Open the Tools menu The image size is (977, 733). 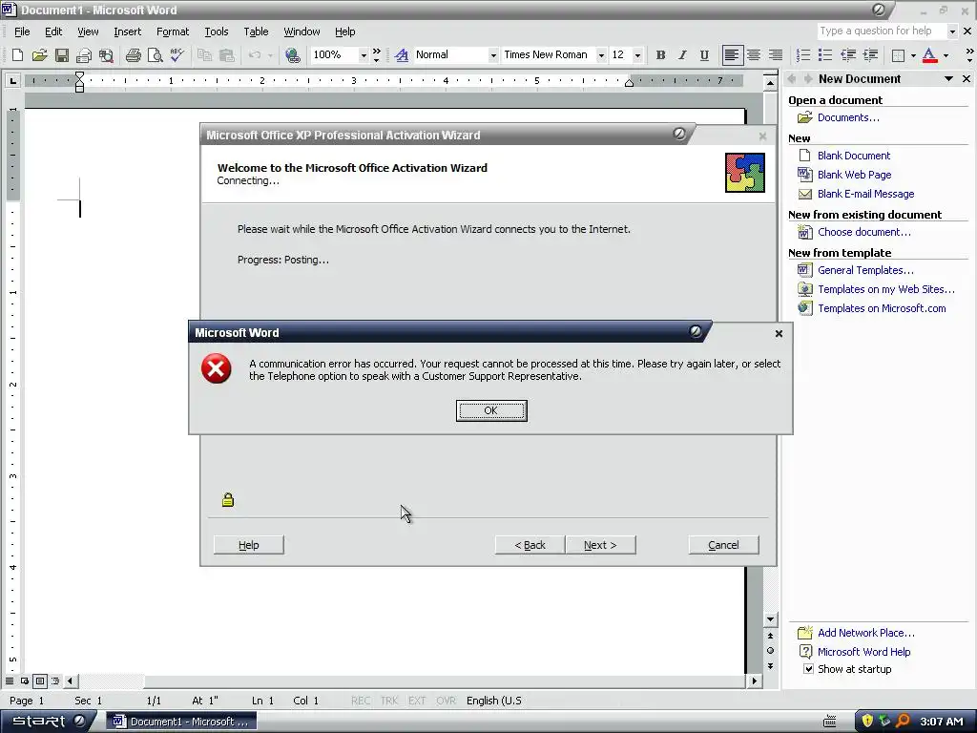pos(217,31)
